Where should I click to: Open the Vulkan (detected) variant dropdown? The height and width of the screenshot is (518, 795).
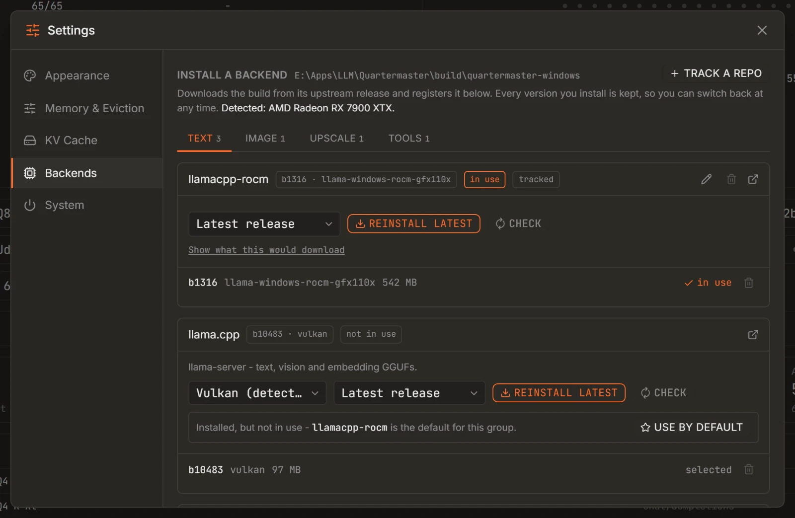point(257,393)
